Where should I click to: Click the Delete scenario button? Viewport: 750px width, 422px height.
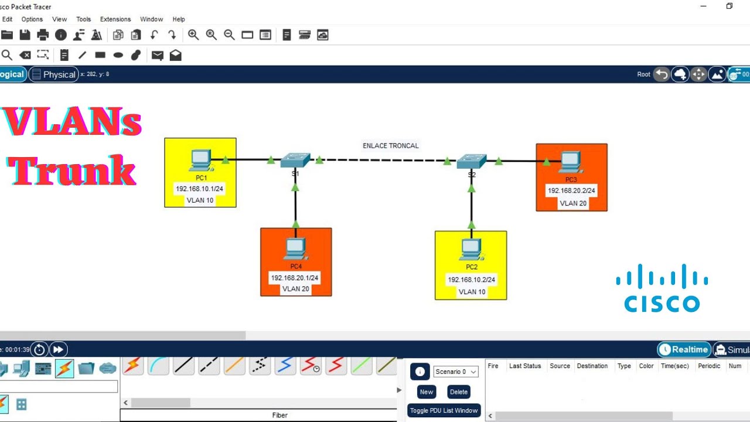pos(459,392)
